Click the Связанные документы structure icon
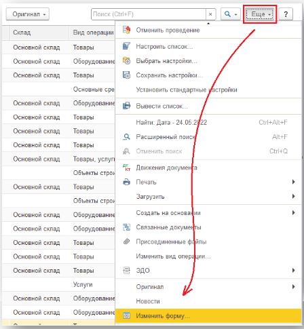The image size is (304, 329). (x=126, y=227)
